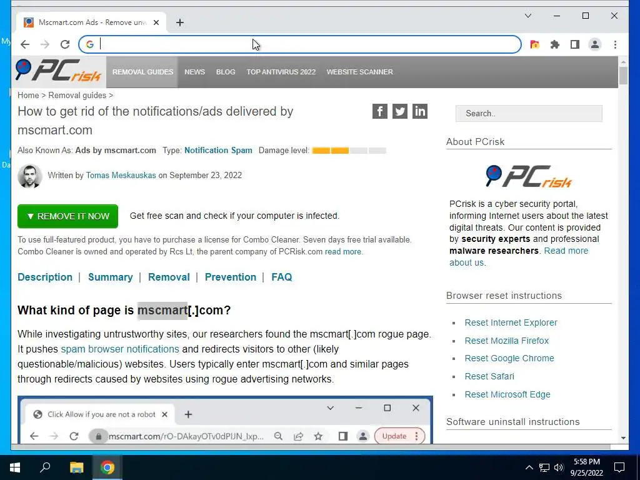
Task: Focus the browser address bar
Action: pyautogui.click(x=300, y=44)
